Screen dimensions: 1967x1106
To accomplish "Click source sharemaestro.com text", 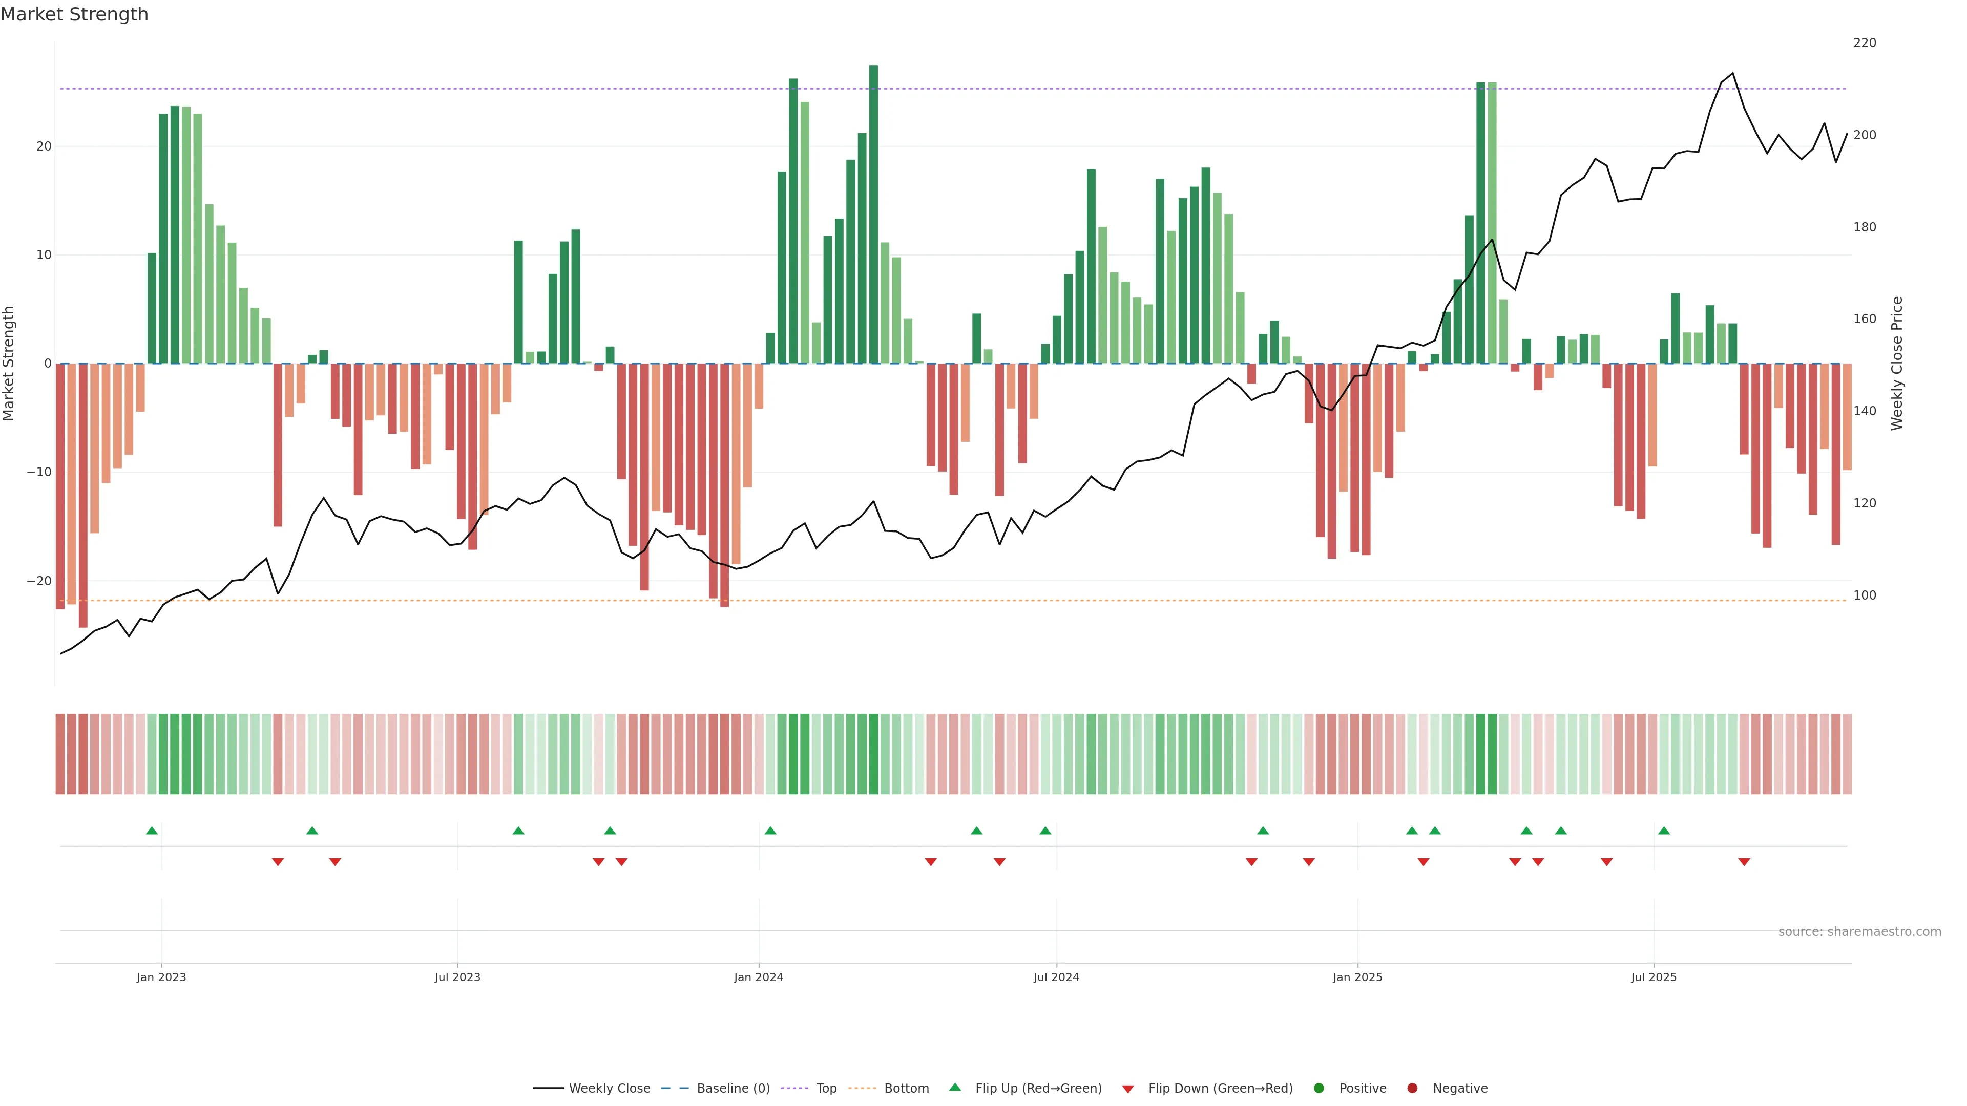I will [x=1859, y=932].
